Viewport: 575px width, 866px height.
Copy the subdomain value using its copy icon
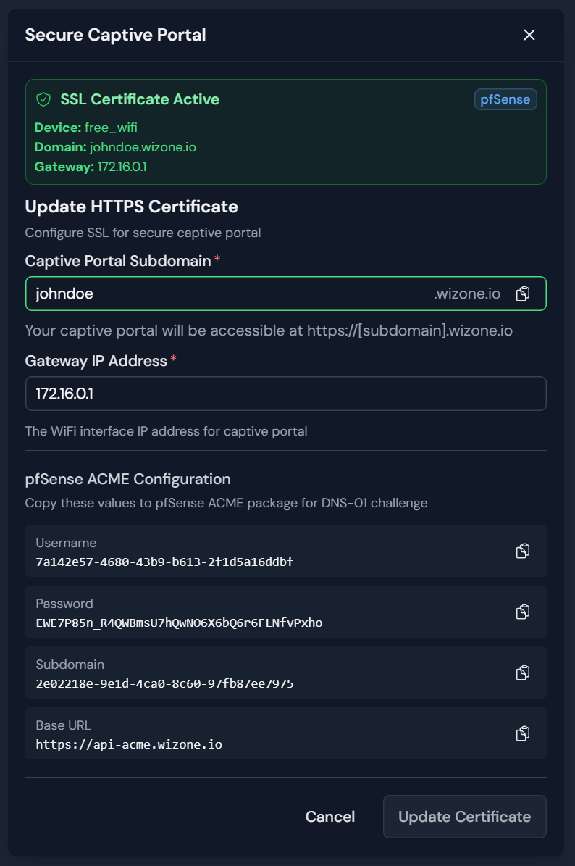pyautogui.click(x=523, y=673)
